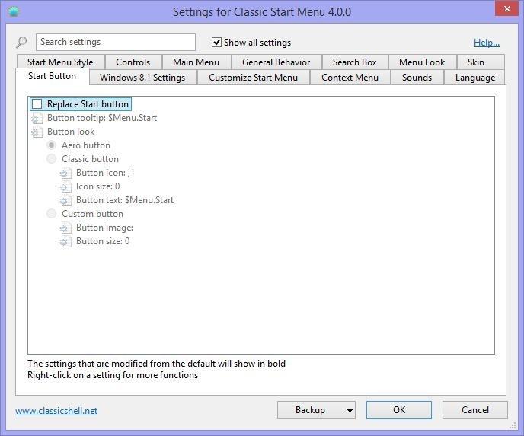Open the General Behavior tab
Viewport: 524px width, 436px height.
[x=276, y=62]
